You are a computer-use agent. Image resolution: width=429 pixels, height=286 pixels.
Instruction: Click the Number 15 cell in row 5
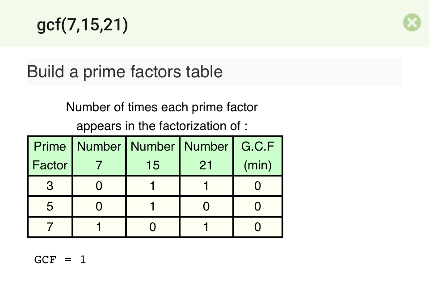tap(153, 206)
